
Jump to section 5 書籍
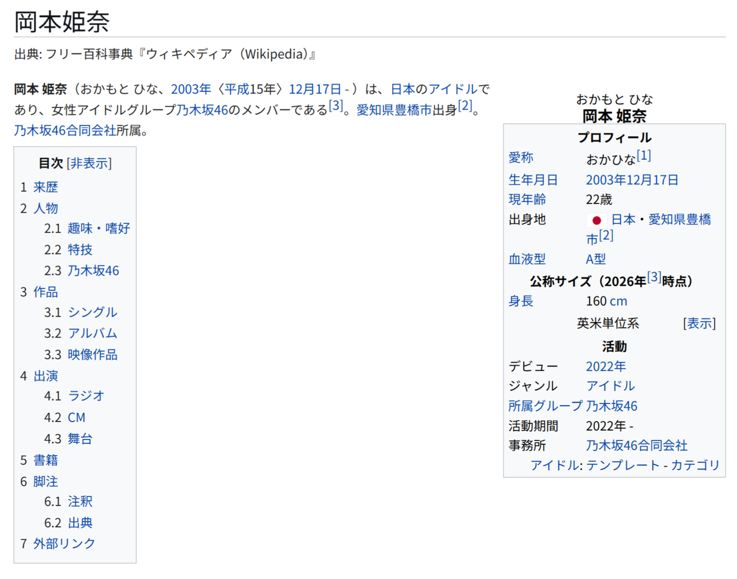[45, 460]
